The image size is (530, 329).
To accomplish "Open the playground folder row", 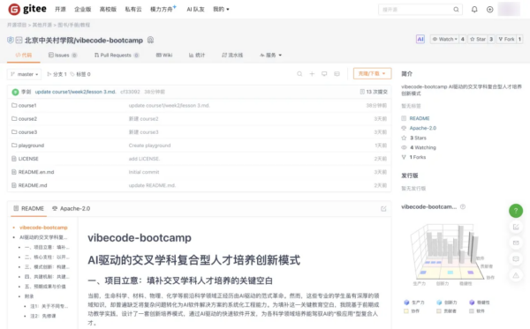I will pyautogui.click(x=199, y=146).
